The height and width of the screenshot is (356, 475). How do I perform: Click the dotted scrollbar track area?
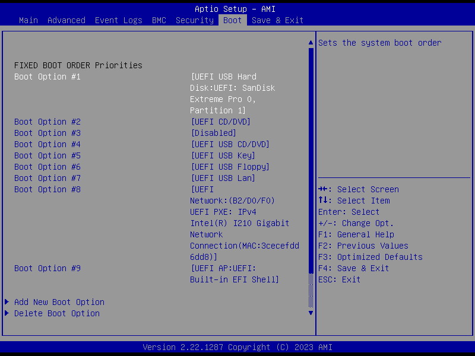coord(311,291)
